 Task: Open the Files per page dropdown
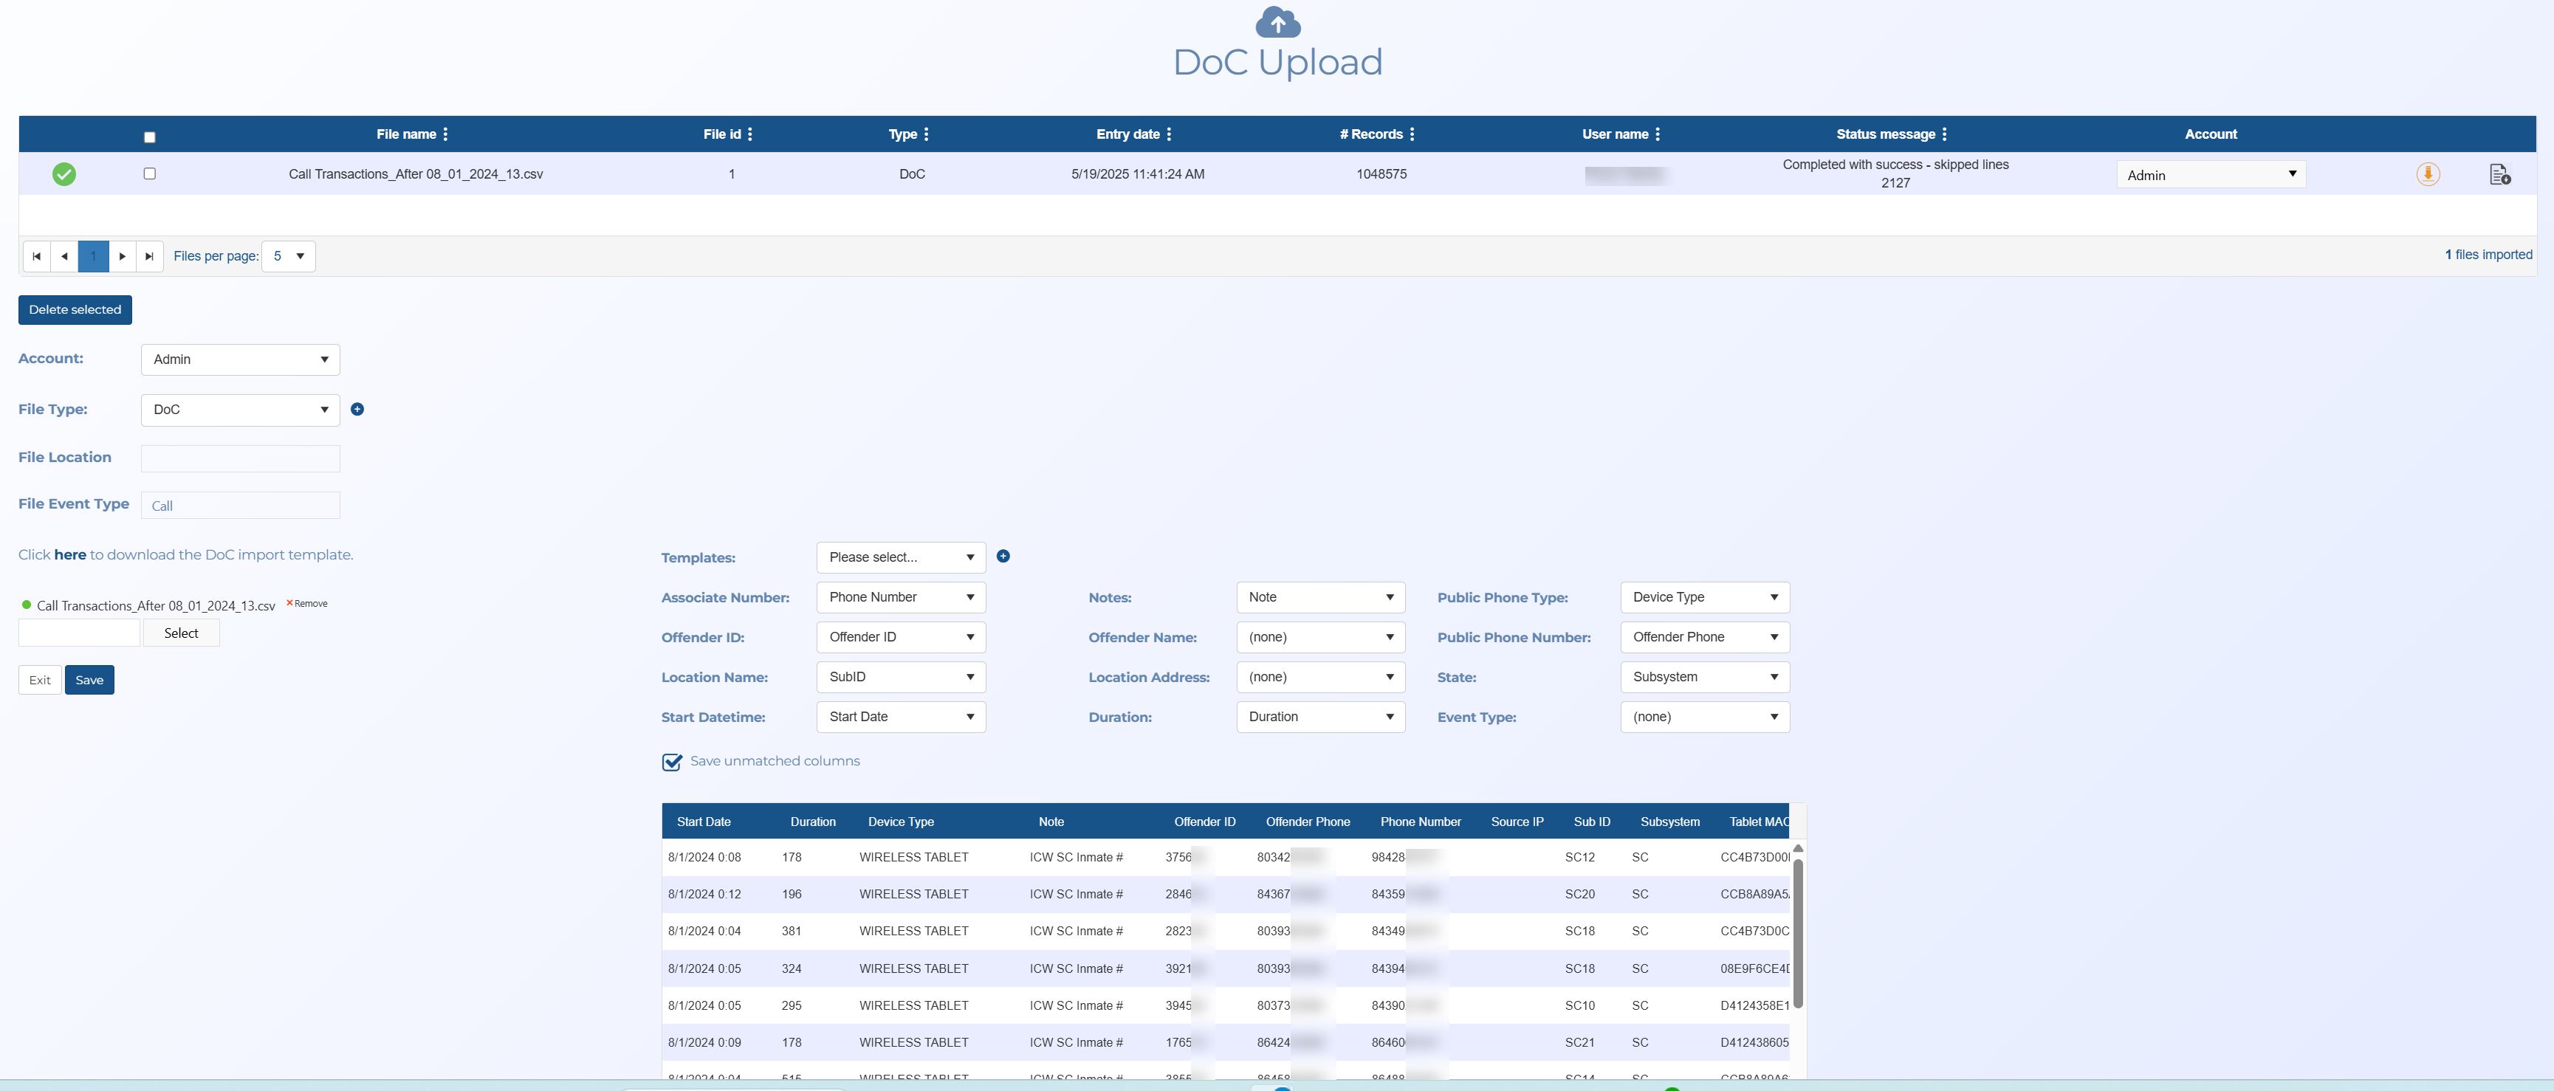(x=287, y=257)
